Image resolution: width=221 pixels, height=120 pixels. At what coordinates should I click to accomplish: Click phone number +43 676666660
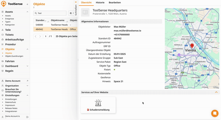point(122,35)
